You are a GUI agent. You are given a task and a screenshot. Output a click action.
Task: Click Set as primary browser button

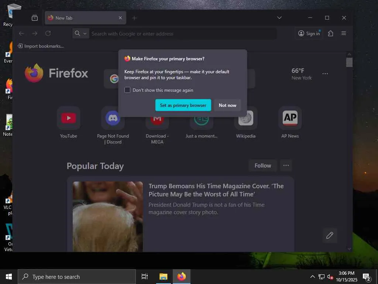(183, 105)
